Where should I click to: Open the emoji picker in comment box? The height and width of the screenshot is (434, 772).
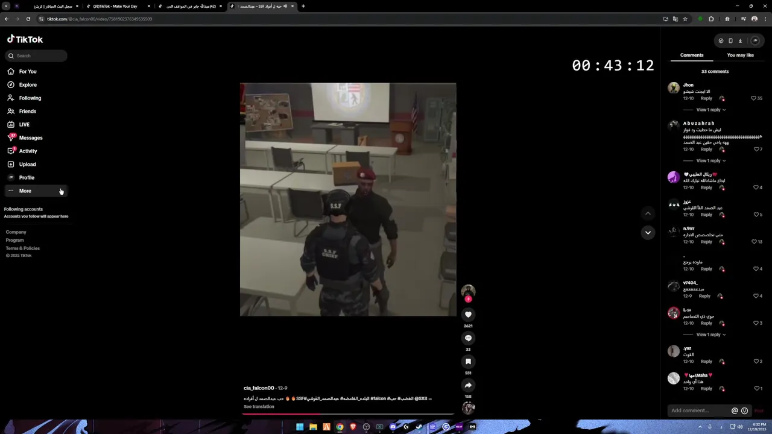pos(744,410)
